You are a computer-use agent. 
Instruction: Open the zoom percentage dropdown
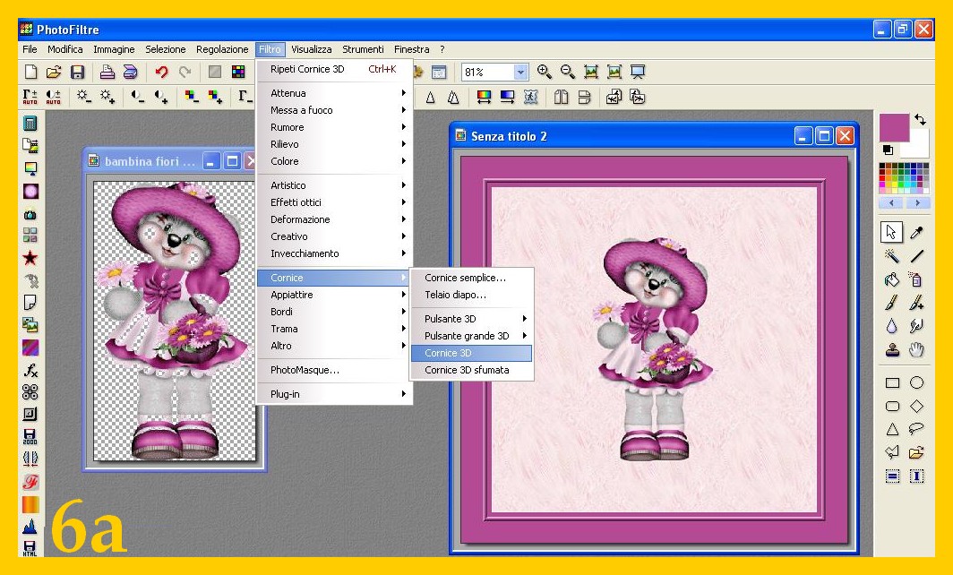tap(520, 73)
